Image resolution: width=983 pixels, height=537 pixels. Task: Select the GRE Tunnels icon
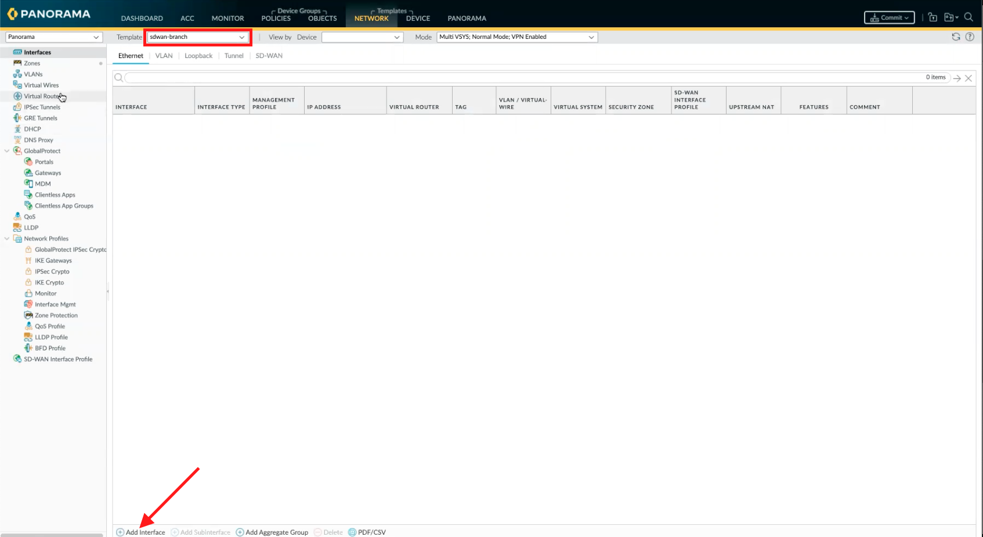coord(17,118)
